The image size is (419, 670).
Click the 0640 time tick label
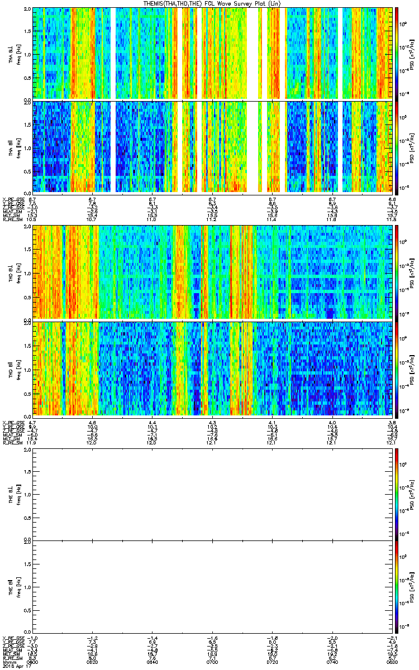click(153, 661)
